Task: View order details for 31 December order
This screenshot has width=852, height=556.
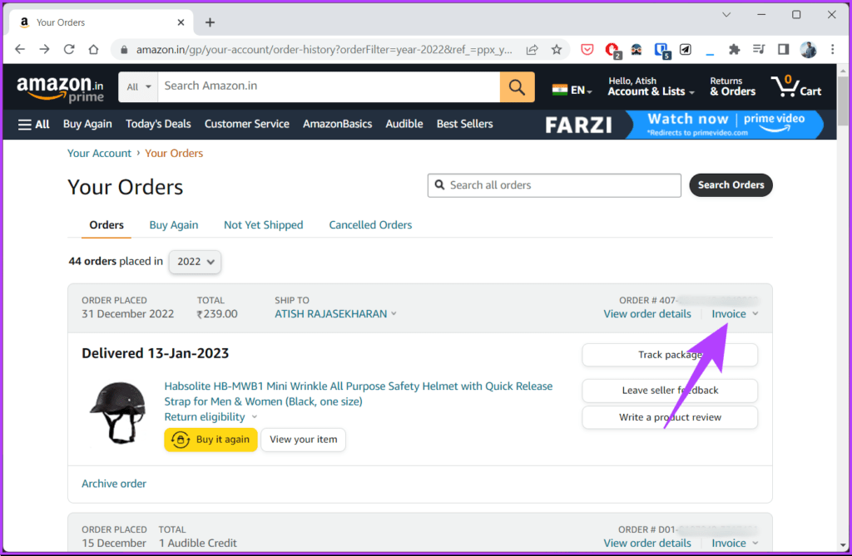Action: coord(647,314)
